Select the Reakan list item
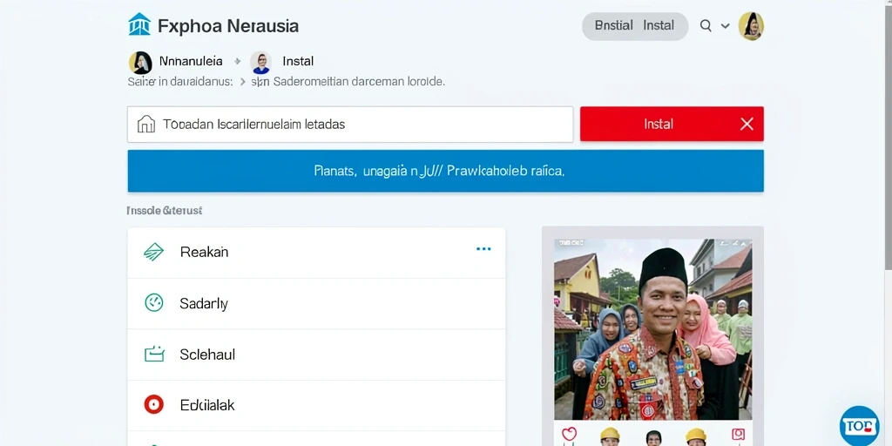892x446 pixels. (x=316, y=253)
